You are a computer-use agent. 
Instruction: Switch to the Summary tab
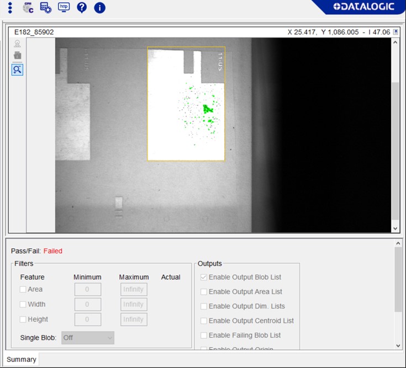coord(22,359)
